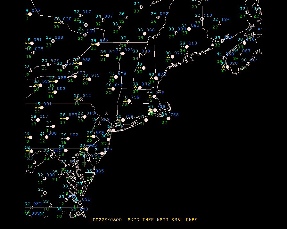Select the temperature value 44
The height and width of the screenshot is (229, 287).
150,92
